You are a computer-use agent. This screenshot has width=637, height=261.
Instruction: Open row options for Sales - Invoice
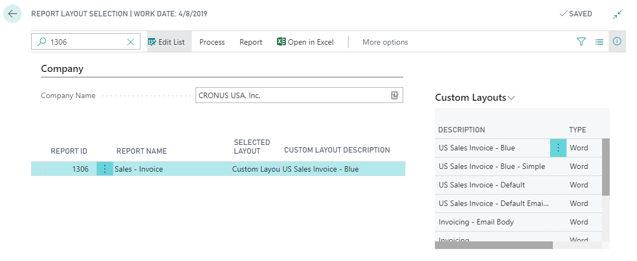(x=105, y=169)
